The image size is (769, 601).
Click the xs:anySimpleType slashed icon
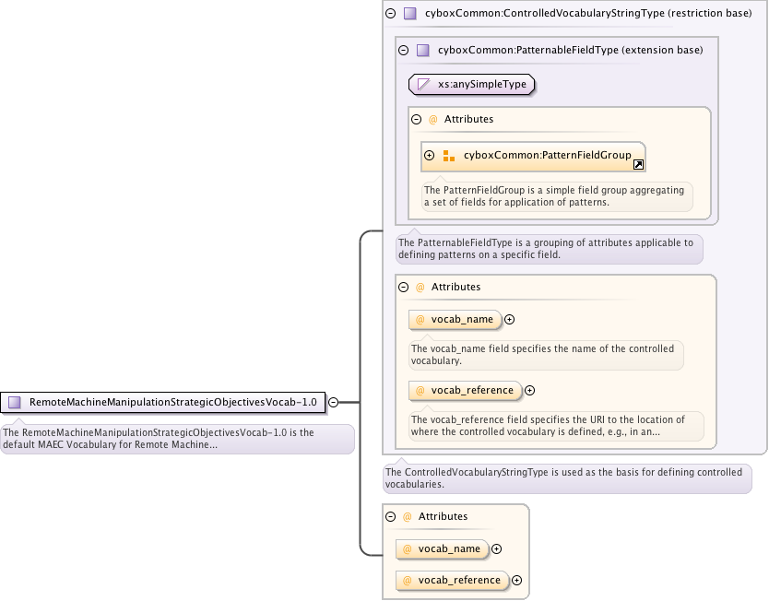click(x=424, y=84)
